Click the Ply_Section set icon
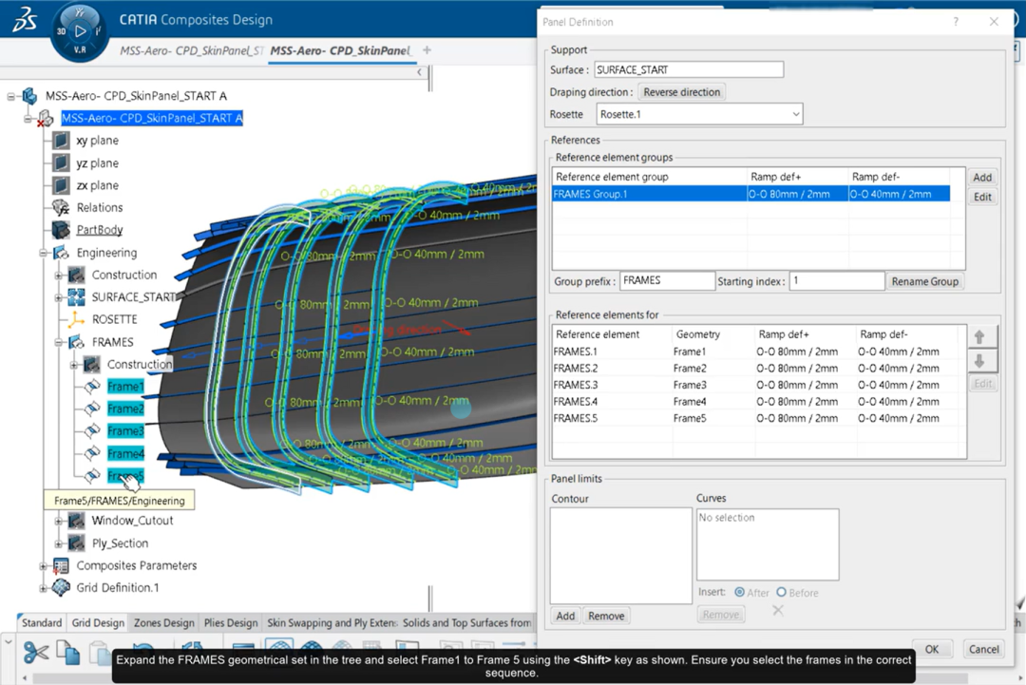 click(77, 543)
